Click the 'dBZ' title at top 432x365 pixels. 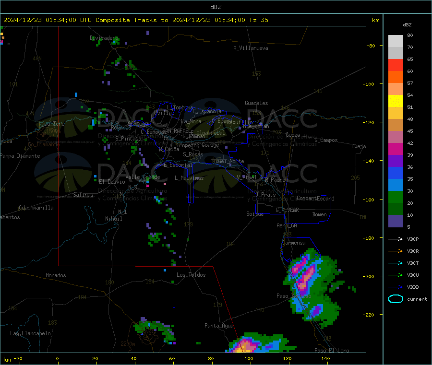(216, 7)
